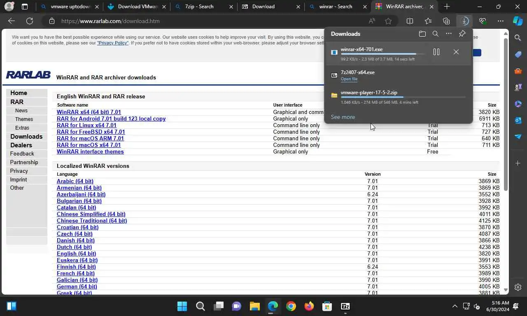Launch Firefox from the taskbar
Screen dimensions: 527x316
pos(309,306)
